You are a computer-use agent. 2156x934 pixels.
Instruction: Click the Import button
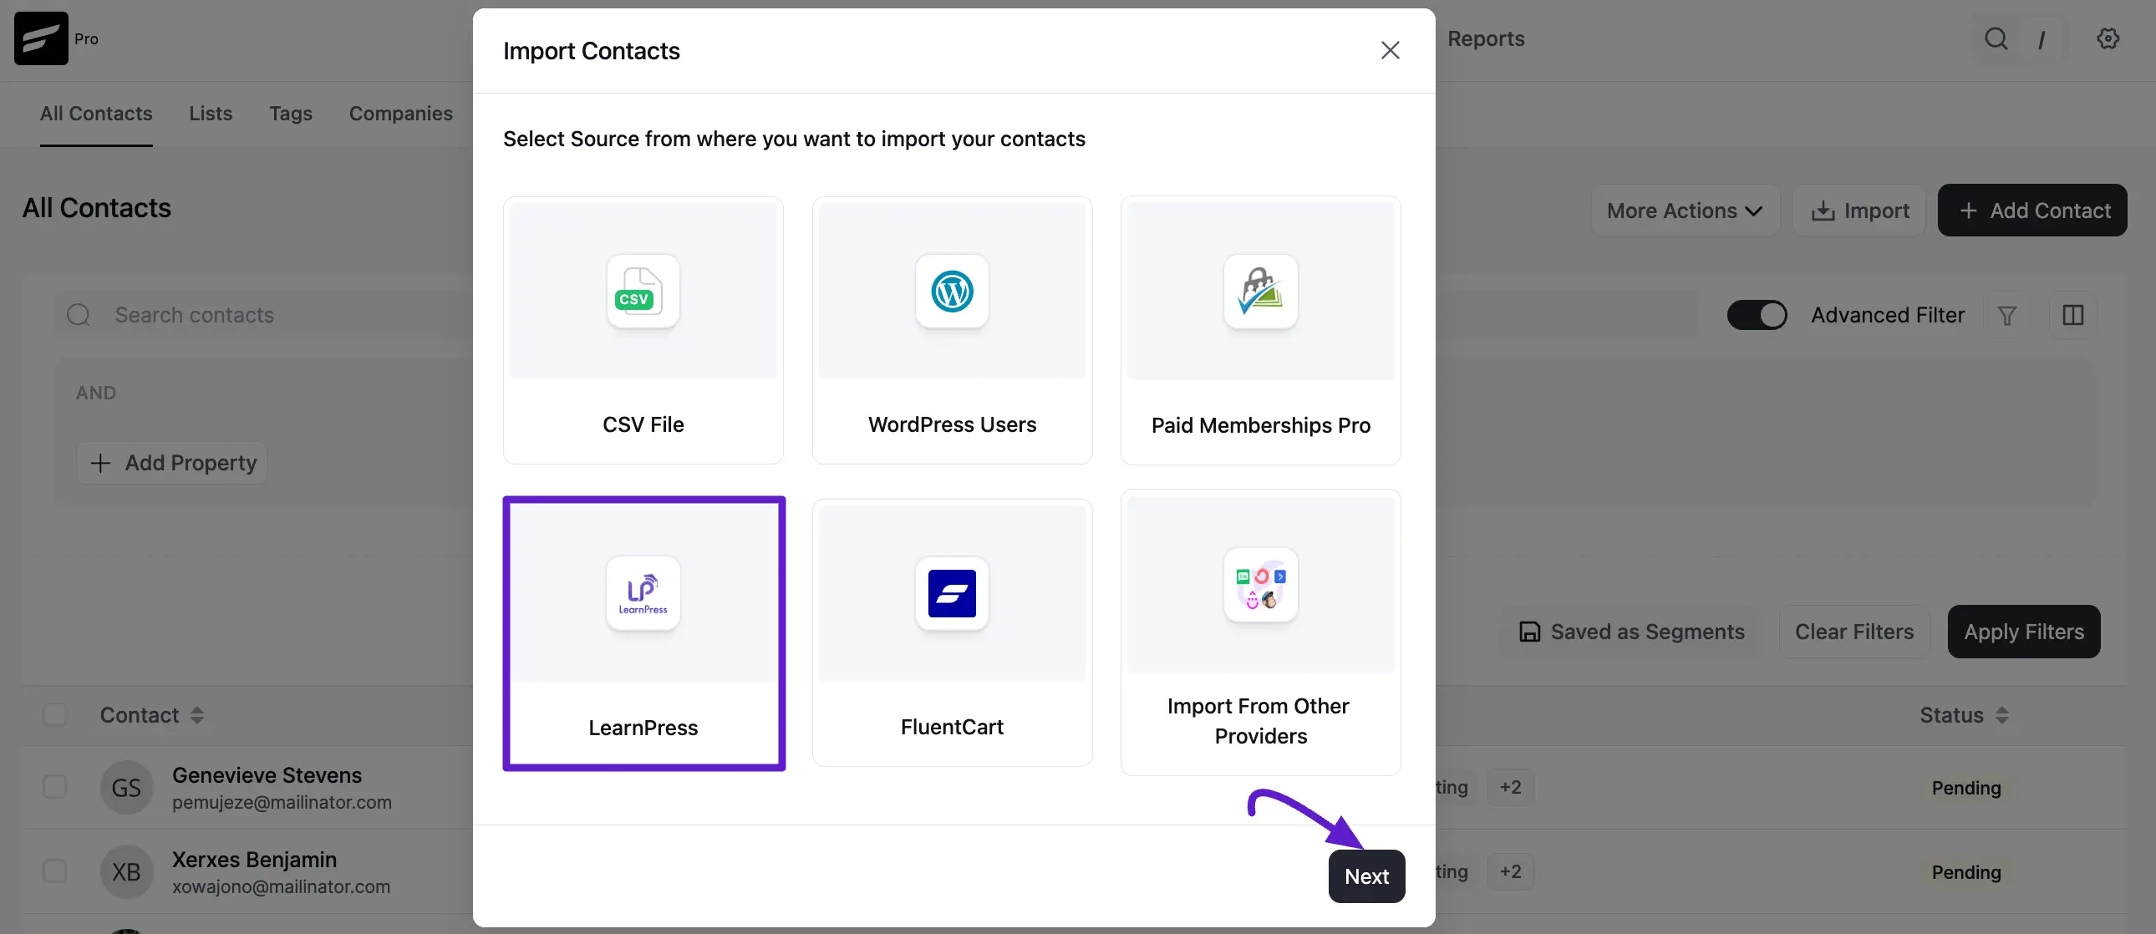(x=1859, y=211)
